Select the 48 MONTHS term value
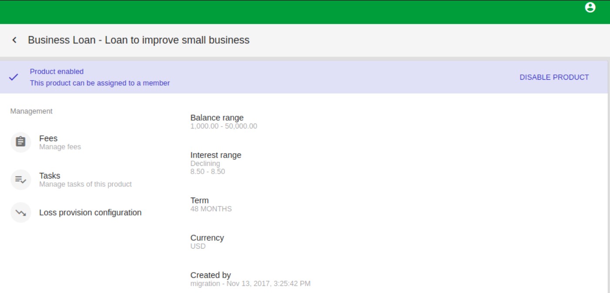The image size is (610, 293). point(211,209)
